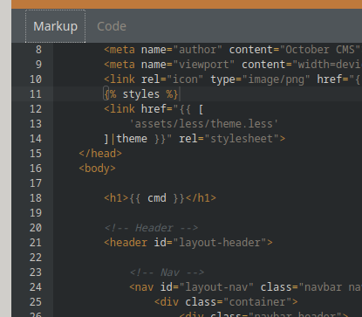Viewport: 362px width, 317px height.
Task: Click the closing </head> tag
Action: click(100, 154)
